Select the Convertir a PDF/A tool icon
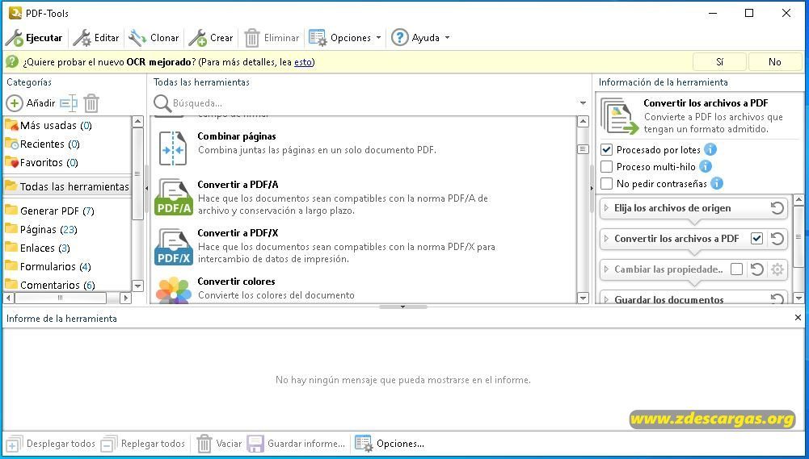Screen dimensions: 809x459 [173, 198]
